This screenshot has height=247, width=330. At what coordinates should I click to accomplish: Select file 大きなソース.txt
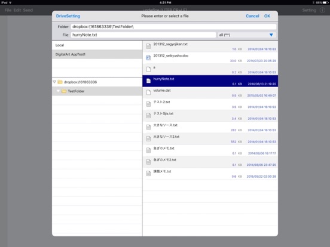pyautogui.click(x=210, y=127)
